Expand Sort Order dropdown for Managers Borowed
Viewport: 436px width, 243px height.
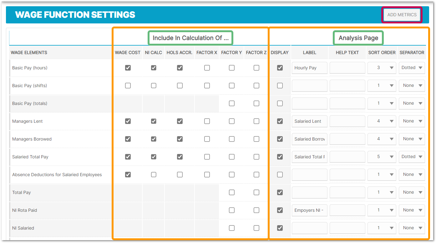point(382,139)
